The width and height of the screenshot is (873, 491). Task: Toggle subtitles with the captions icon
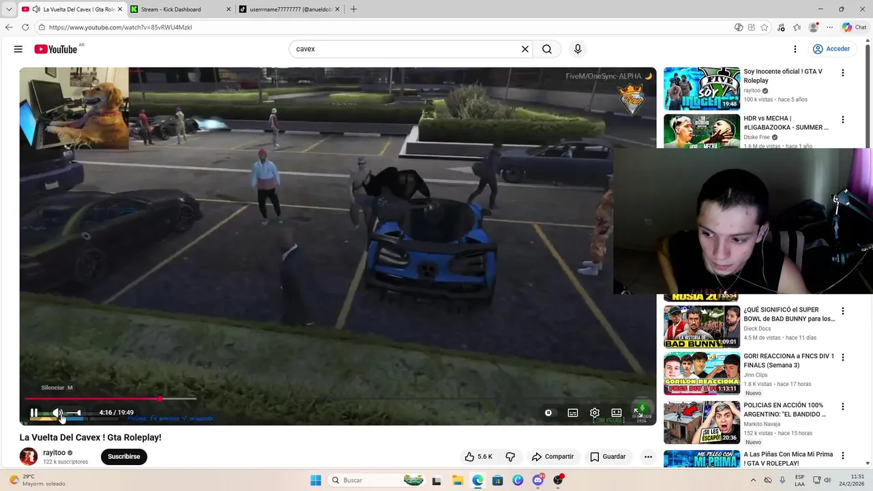[573, 413]
